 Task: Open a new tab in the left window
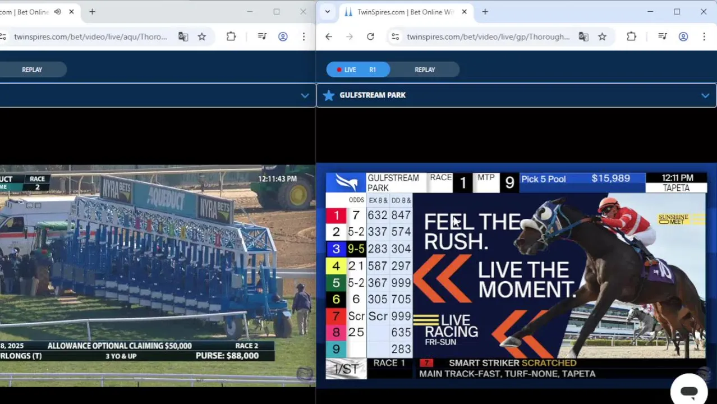(92, 12)
